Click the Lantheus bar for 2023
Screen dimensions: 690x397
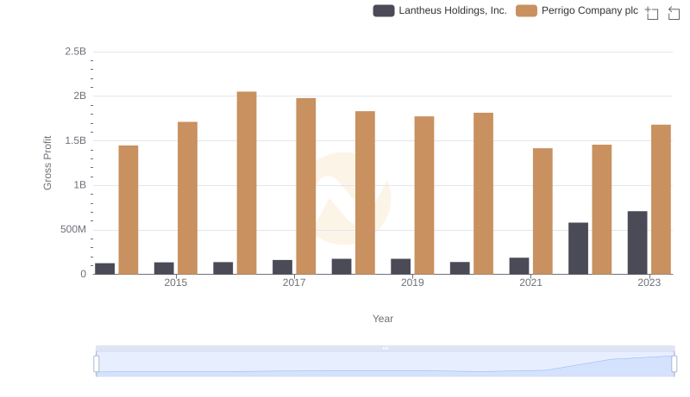pyautogui.click(x=637, y=242)
